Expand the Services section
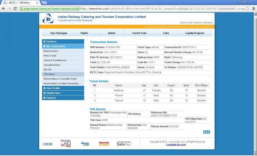The width and height of the screenshot is (257, 156). (63, 41)
